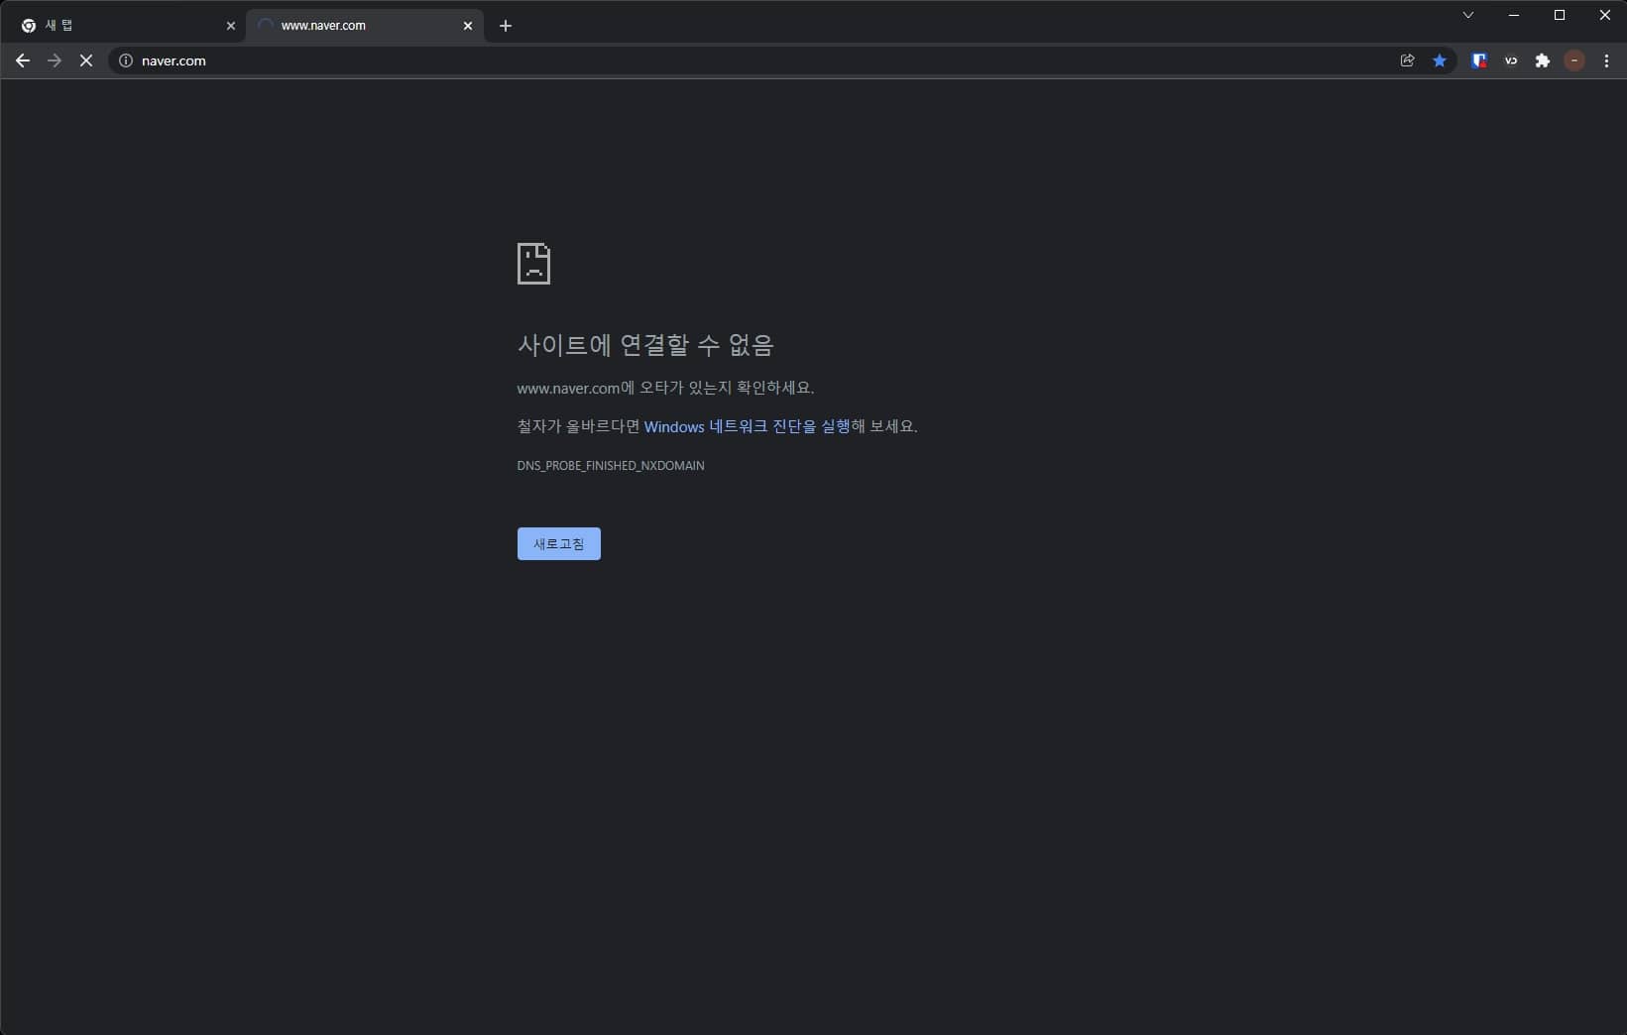This screenshot has height=1035, width=1627.
Task: Switch to the 새 탭 tab
Action: [x=119, y=26]
